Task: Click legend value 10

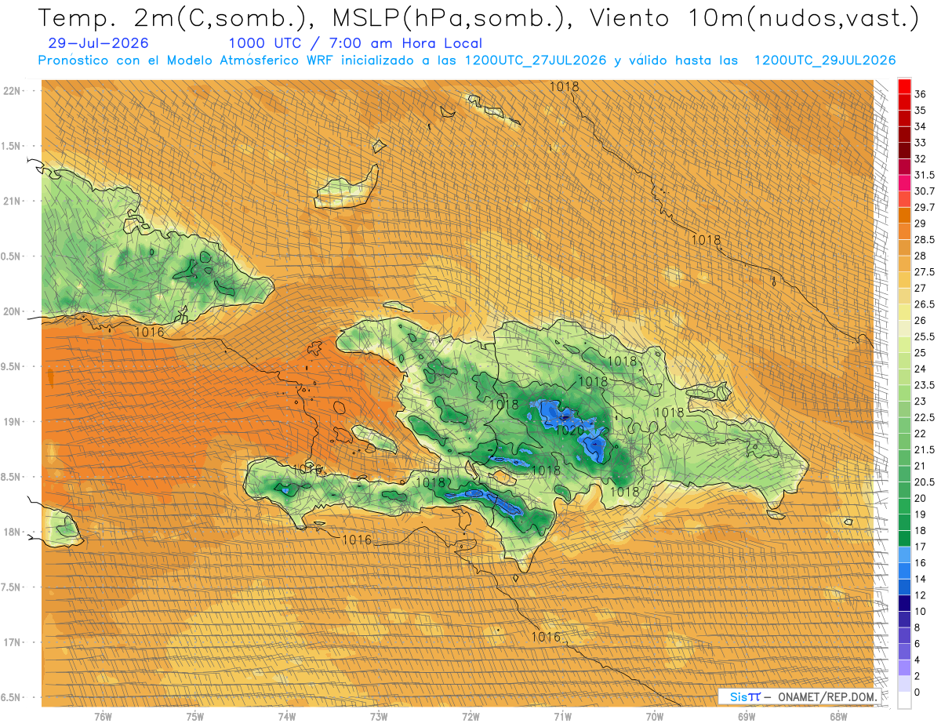Action: 921,612
